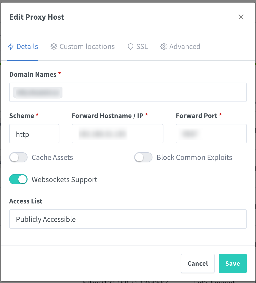Focus the Domain Names input field
Image resolution: width=256 pixels, height=283 pixels.
click(128, 92)
